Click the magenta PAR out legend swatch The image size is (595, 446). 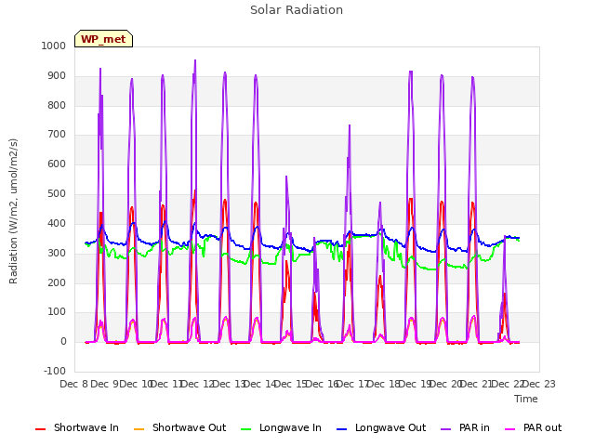[x=510, y=429]
